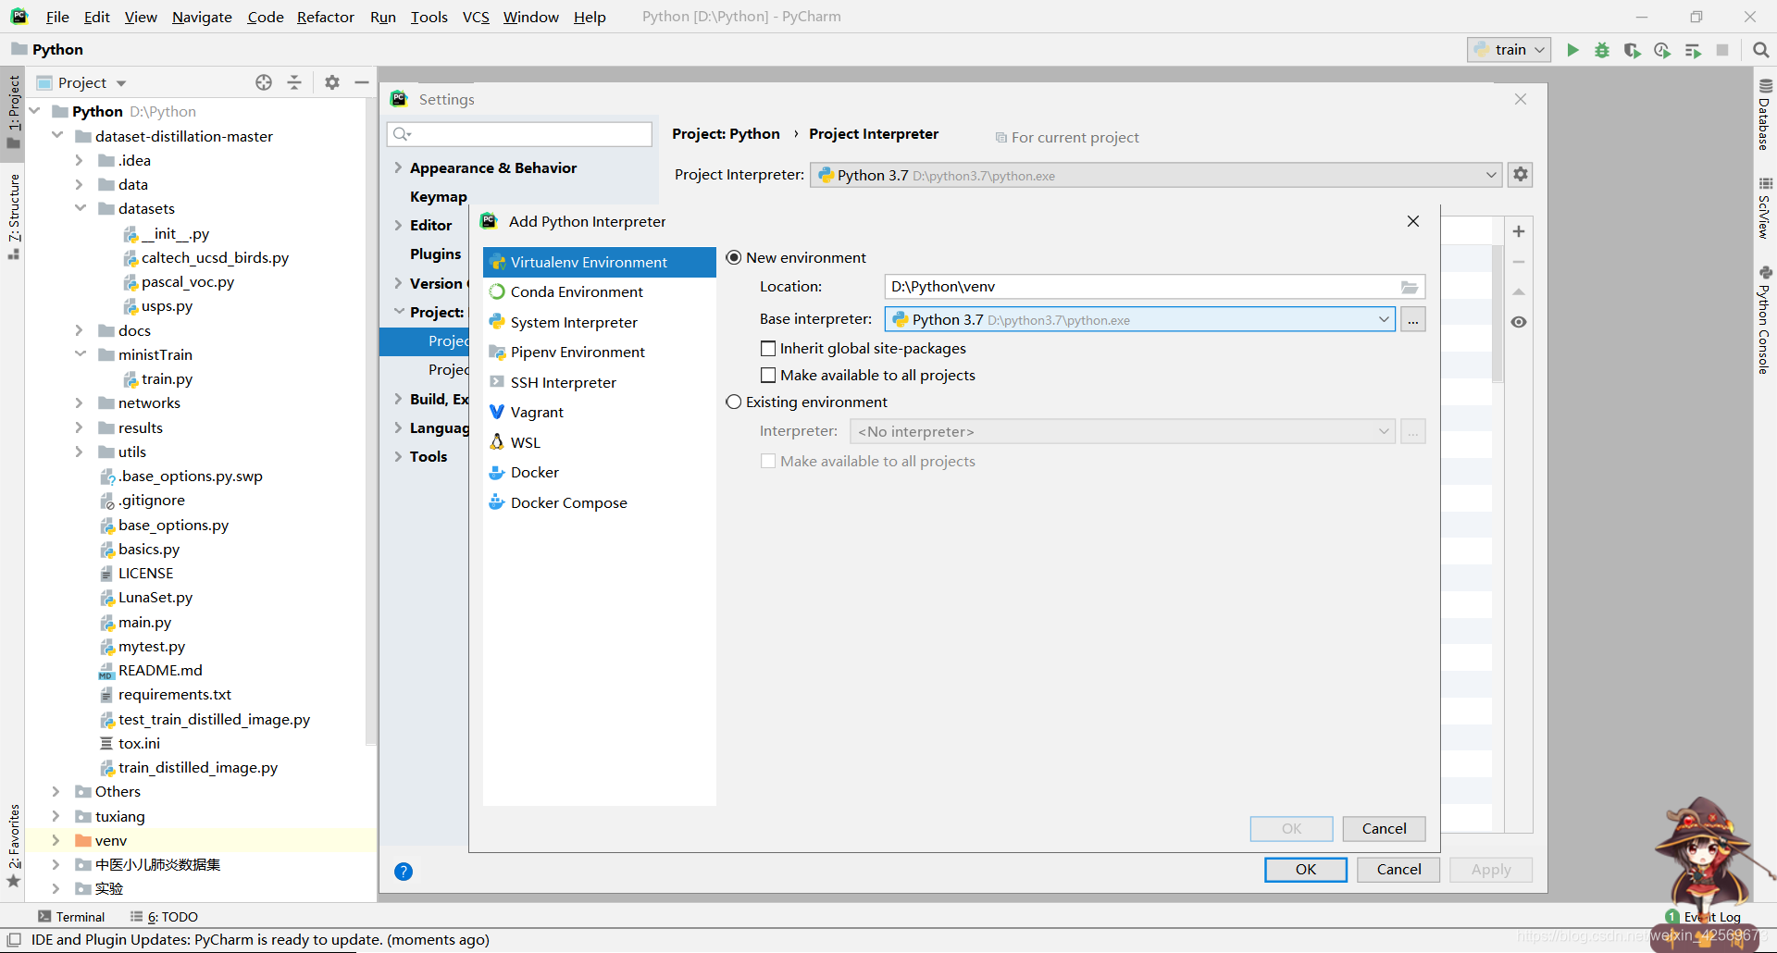Screen dimensions: 1777x953
Task: Open Python Console side panel
Action: [1765, 320]
